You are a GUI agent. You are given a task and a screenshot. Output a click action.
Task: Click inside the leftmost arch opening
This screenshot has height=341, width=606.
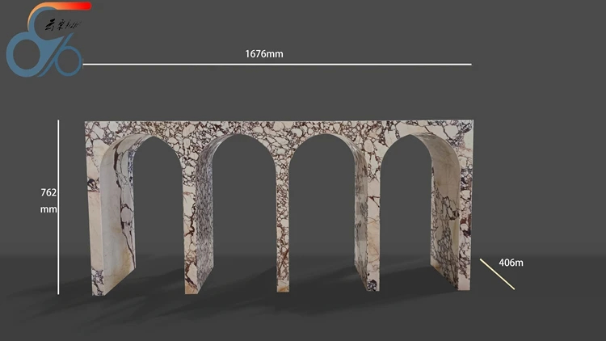tap(158, 208)
